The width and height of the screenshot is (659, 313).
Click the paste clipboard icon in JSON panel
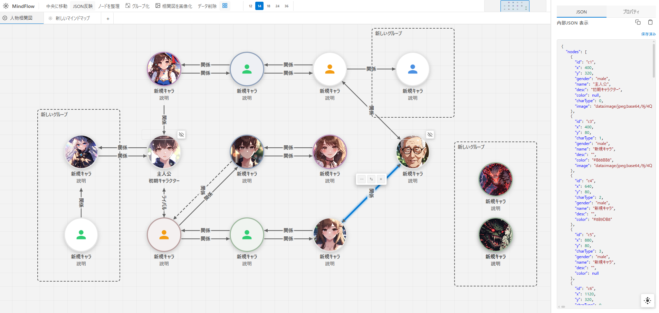click(650, 22)
